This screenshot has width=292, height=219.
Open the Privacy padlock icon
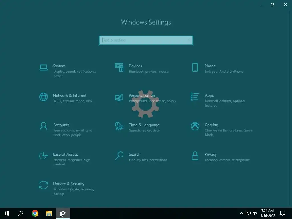[195, 156]
